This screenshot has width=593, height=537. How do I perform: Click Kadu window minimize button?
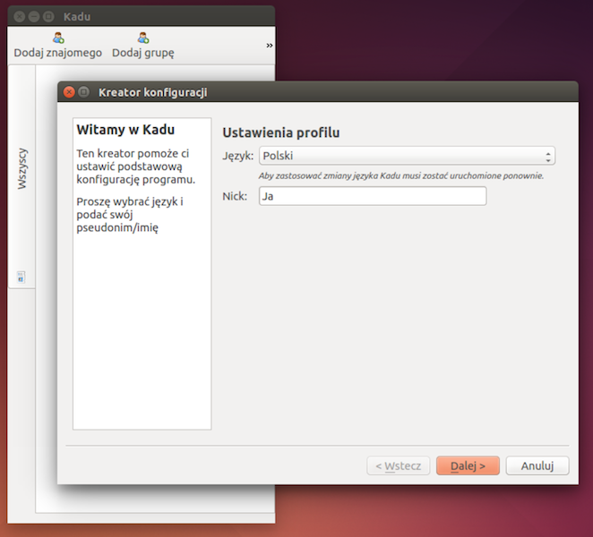pyautogui.click(x=34, y=16)
